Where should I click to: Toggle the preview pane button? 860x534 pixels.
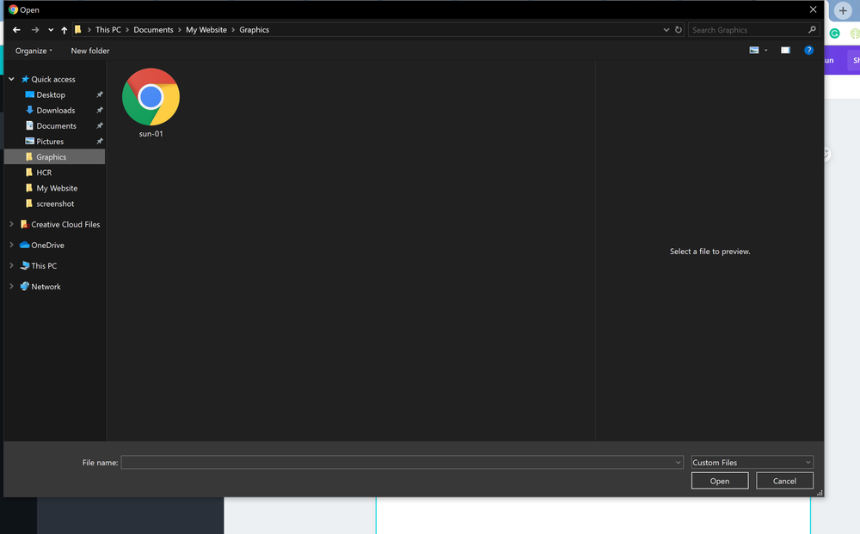785,50
